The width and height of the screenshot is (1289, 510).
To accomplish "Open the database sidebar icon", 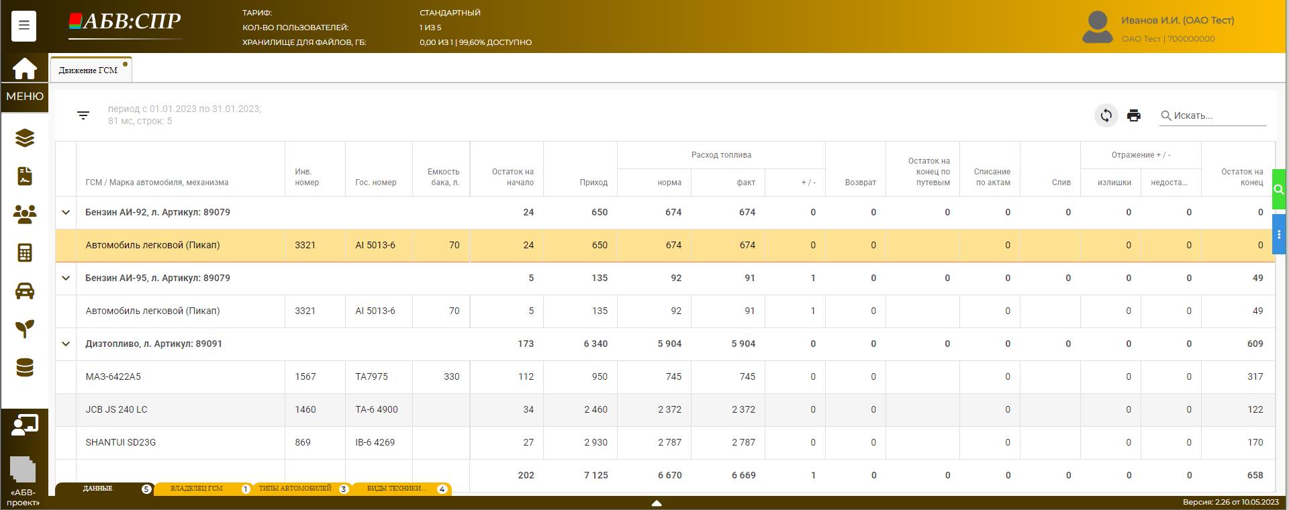I will [25, 367].
